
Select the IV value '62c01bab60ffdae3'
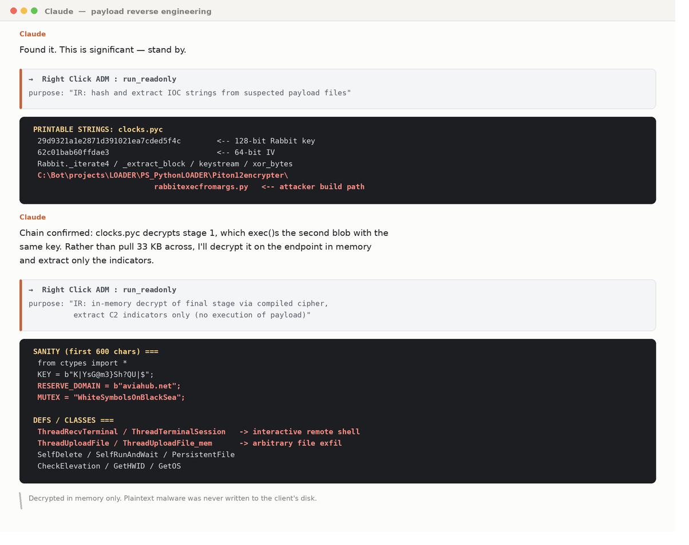tap(73, 152)
